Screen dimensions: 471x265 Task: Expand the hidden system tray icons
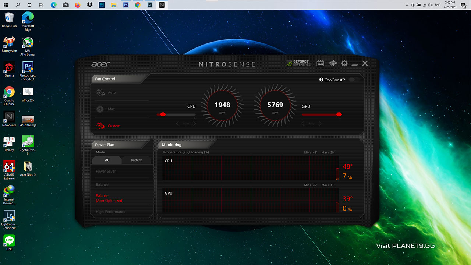coord(407,5)
